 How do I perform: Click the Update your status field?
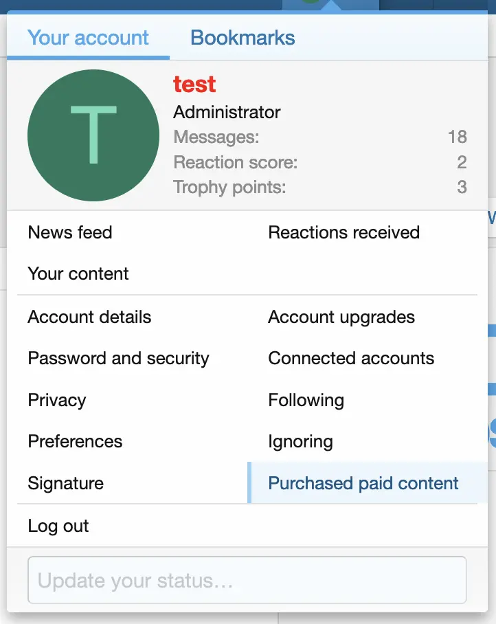(x=247, y=581)
